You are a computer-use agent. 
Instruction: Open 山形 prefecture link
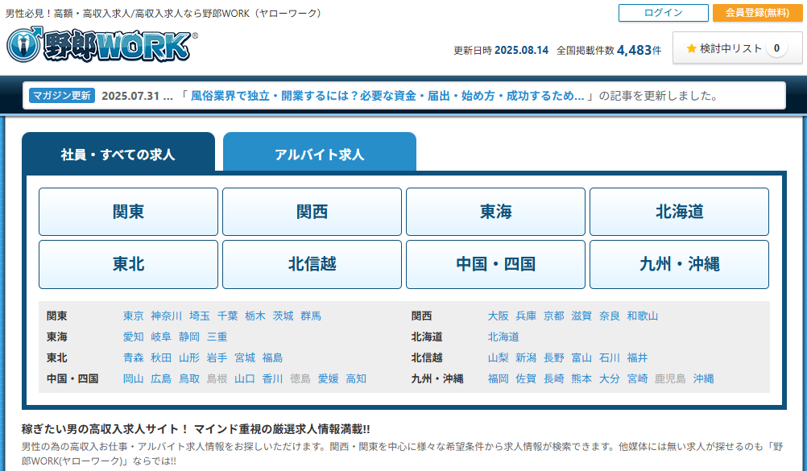click(189, 357)
